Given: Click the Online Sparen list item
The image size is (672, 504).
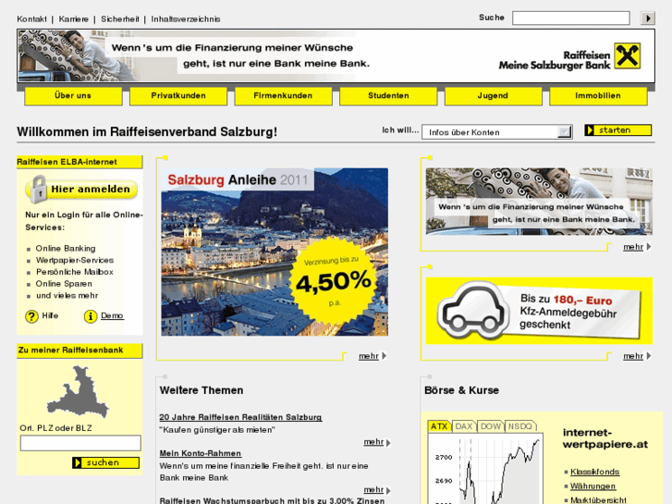Looking at the screenshot, I should [x=64, y=284].
